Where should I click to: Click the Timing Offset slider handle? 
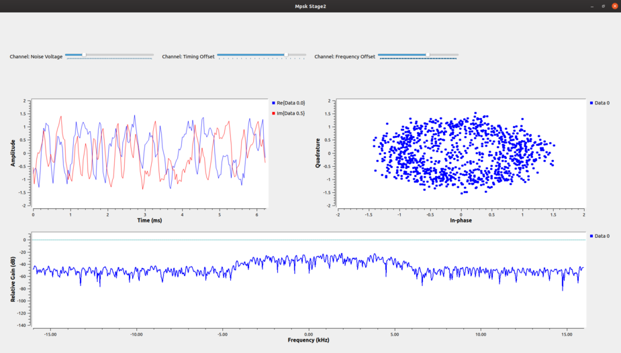(286, 54)
